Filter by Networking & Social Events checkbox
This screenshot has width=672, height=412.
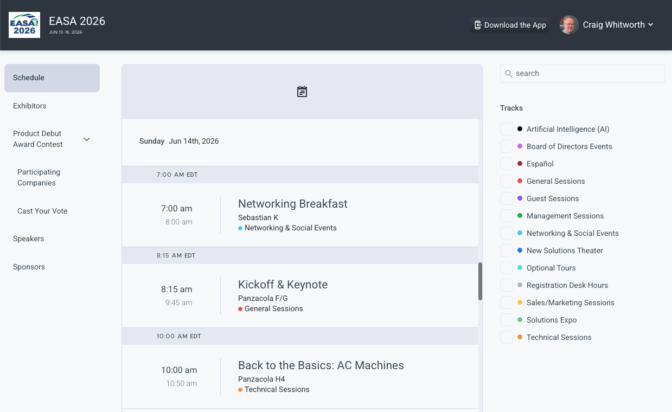click(507, 233)
